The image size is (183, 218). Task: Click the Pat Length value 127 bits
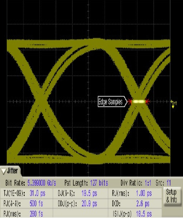pos(99,183)
